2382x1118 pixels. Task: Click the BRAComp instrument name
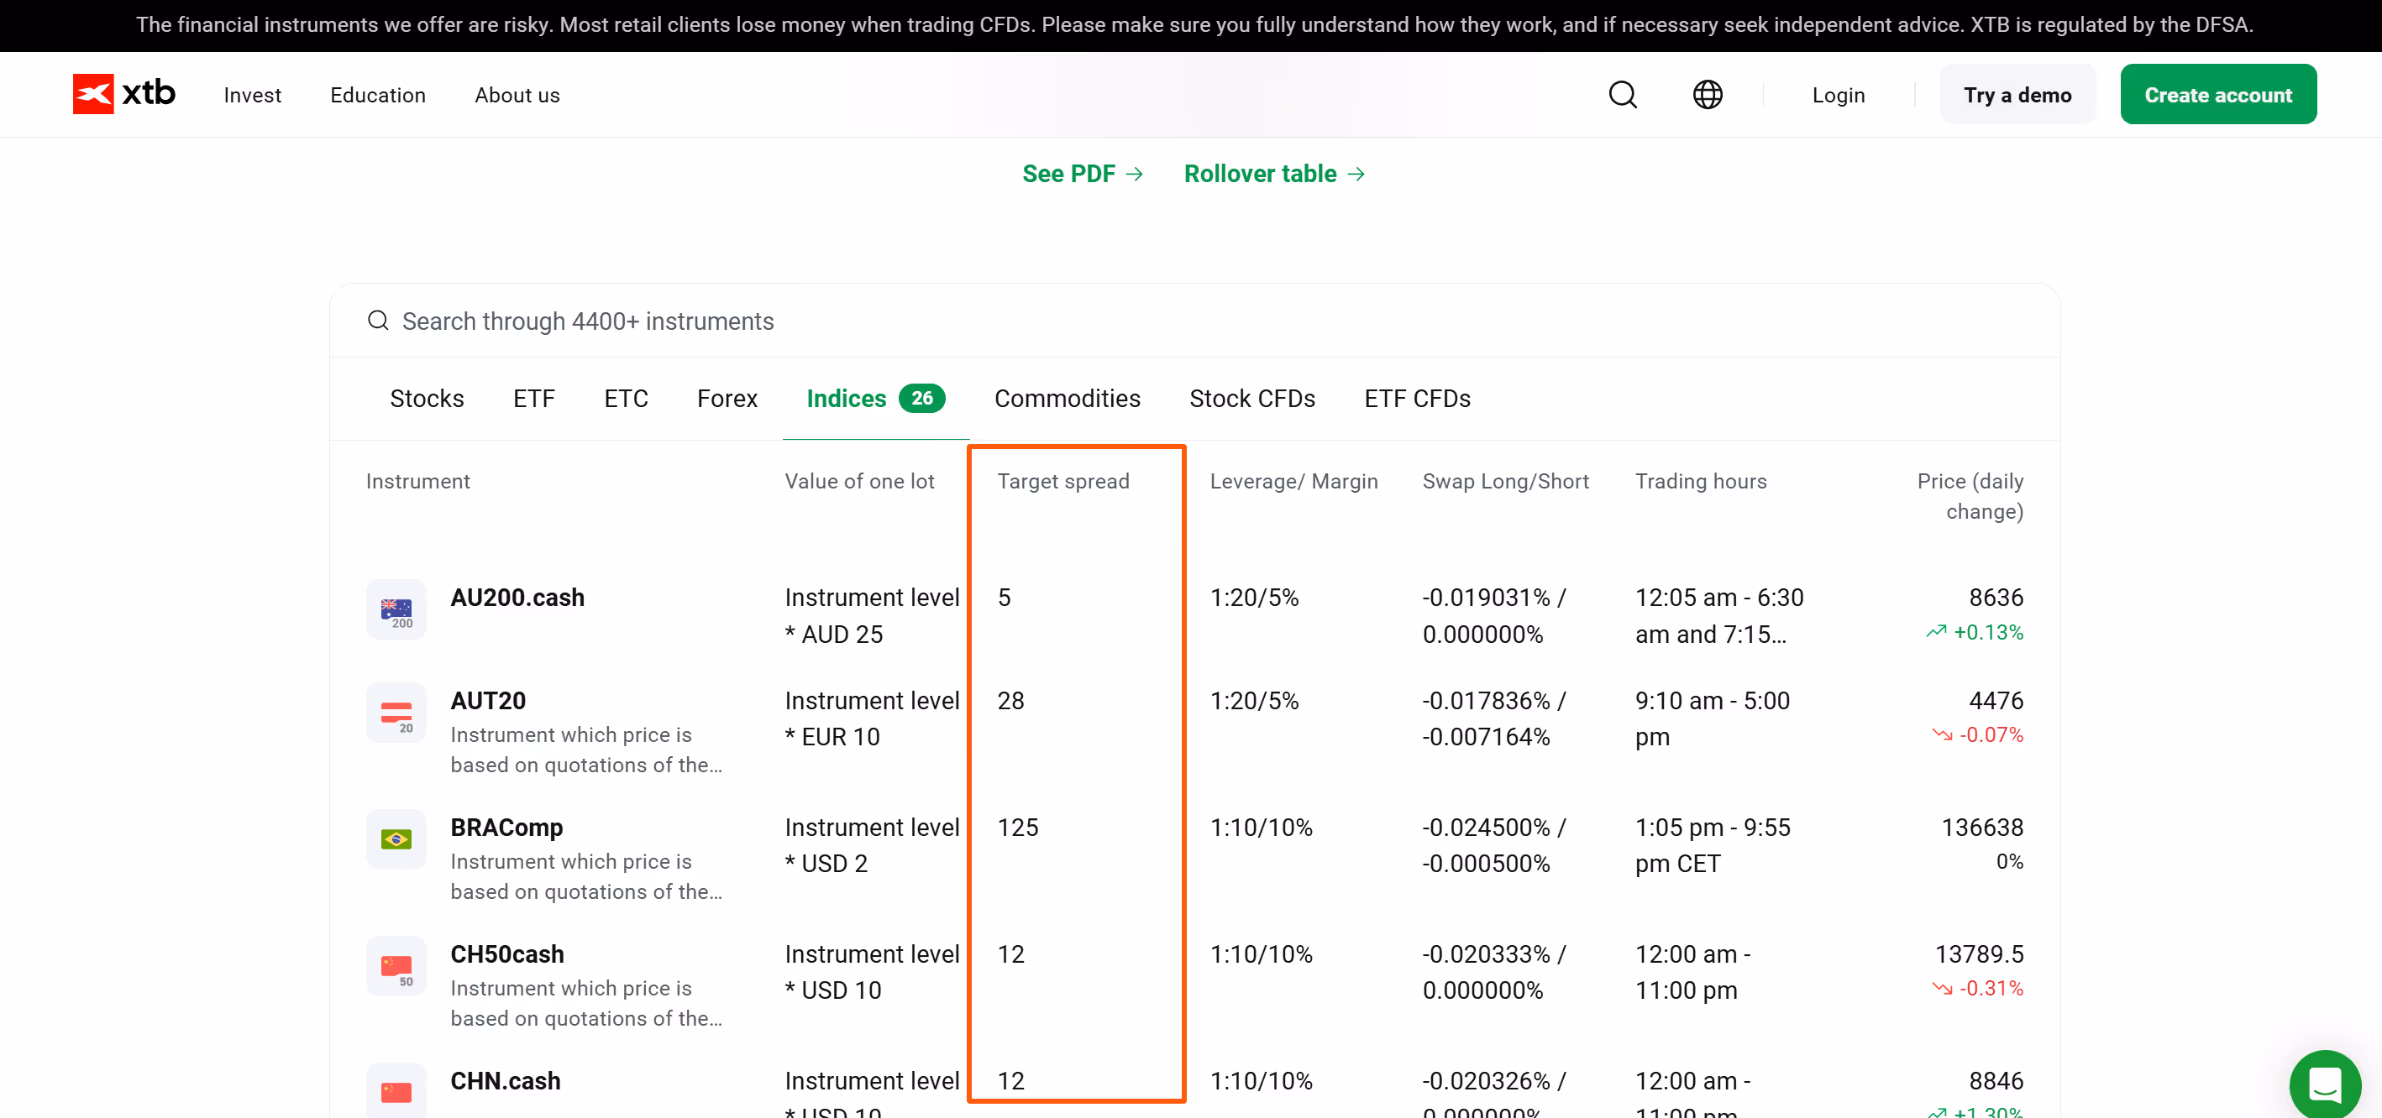point(506,827)
